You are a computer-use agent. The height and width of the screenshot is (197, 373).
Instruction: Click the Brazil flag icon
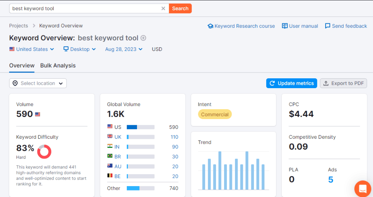(110, 156)
